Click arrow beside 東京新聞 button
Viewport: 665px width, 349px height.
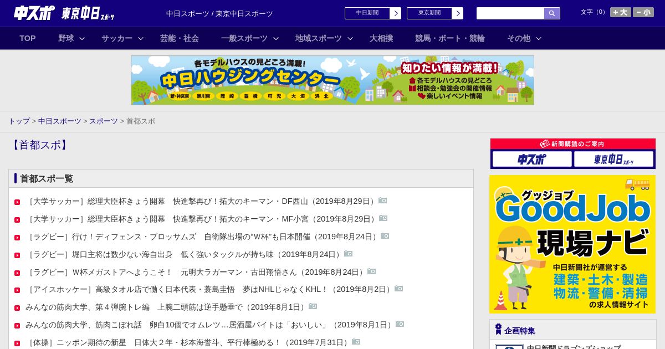[x=458, y=13]
